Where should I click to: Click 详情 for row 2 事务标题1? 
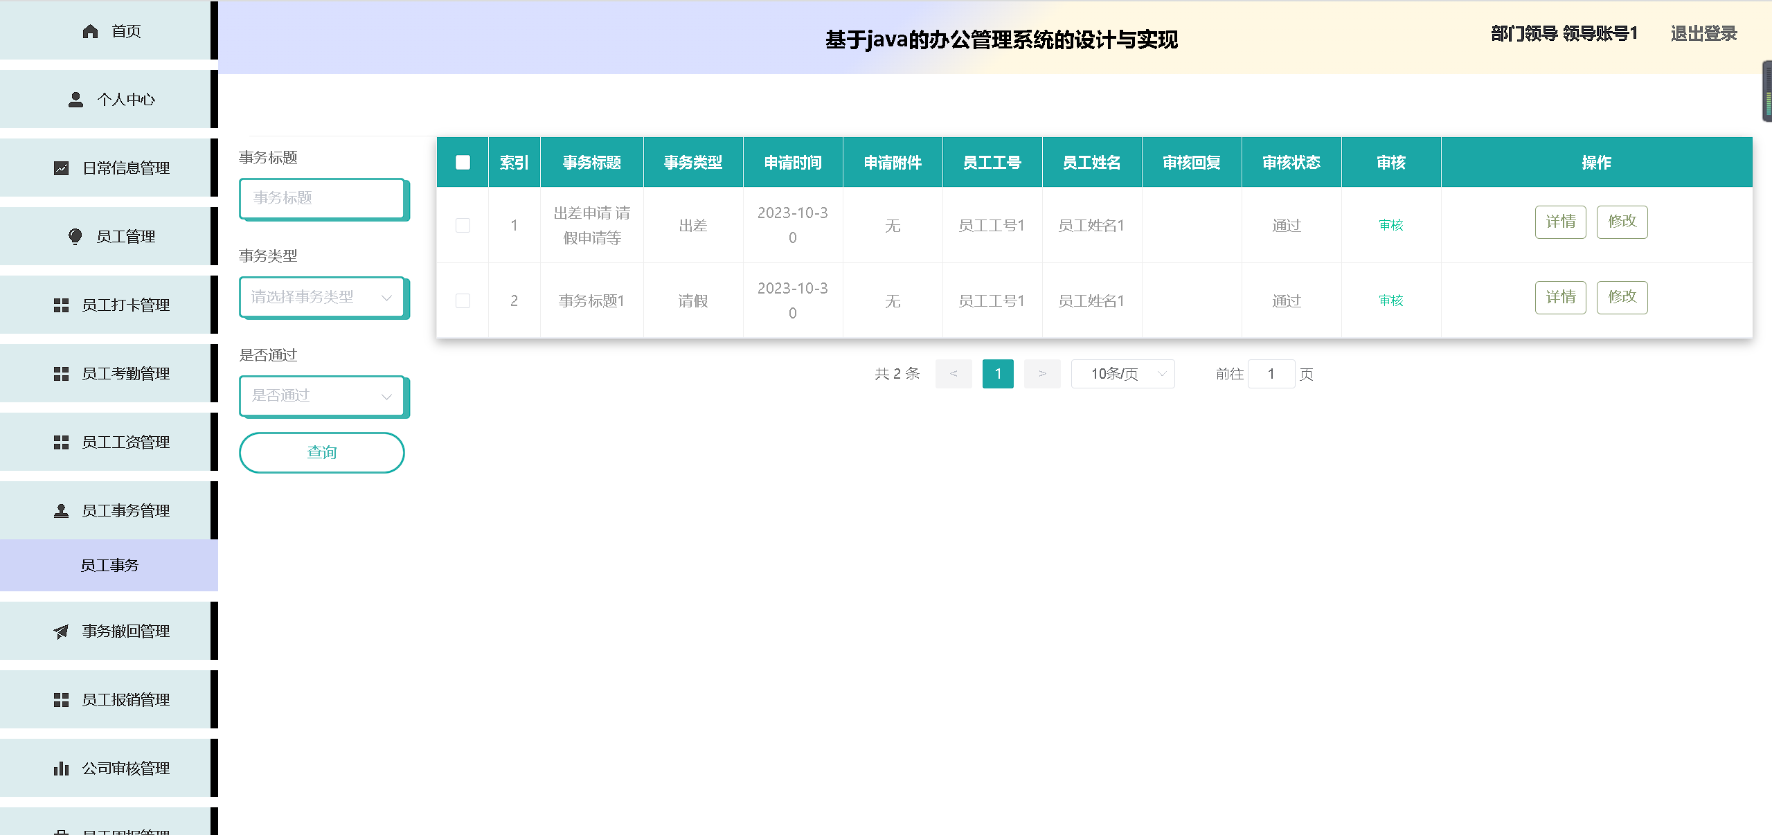[1560, 298]
